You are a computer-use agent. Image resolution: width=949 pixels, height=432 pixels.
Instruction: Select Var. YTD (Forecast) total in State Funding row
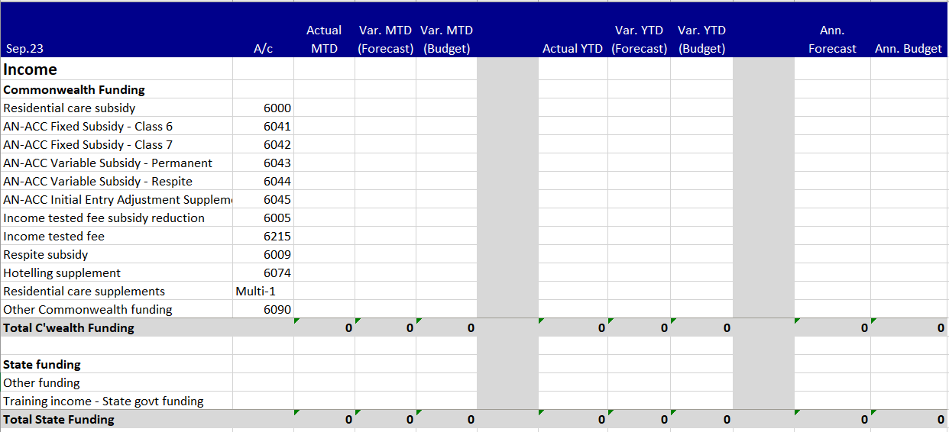click(639, 419)
